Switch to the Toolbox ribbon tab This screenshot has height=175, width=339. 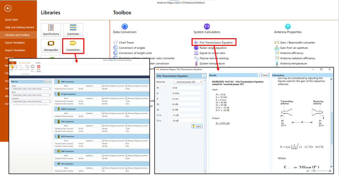38,62
